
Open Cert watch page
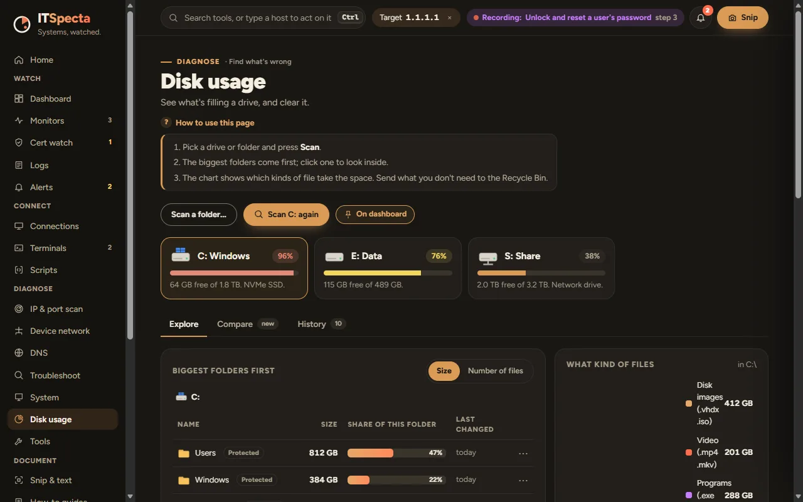tap(63, 142)
